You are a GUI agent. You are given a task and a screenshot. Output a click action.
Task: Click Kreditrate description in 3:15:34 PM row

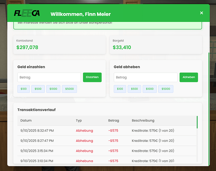coord(153,151)
